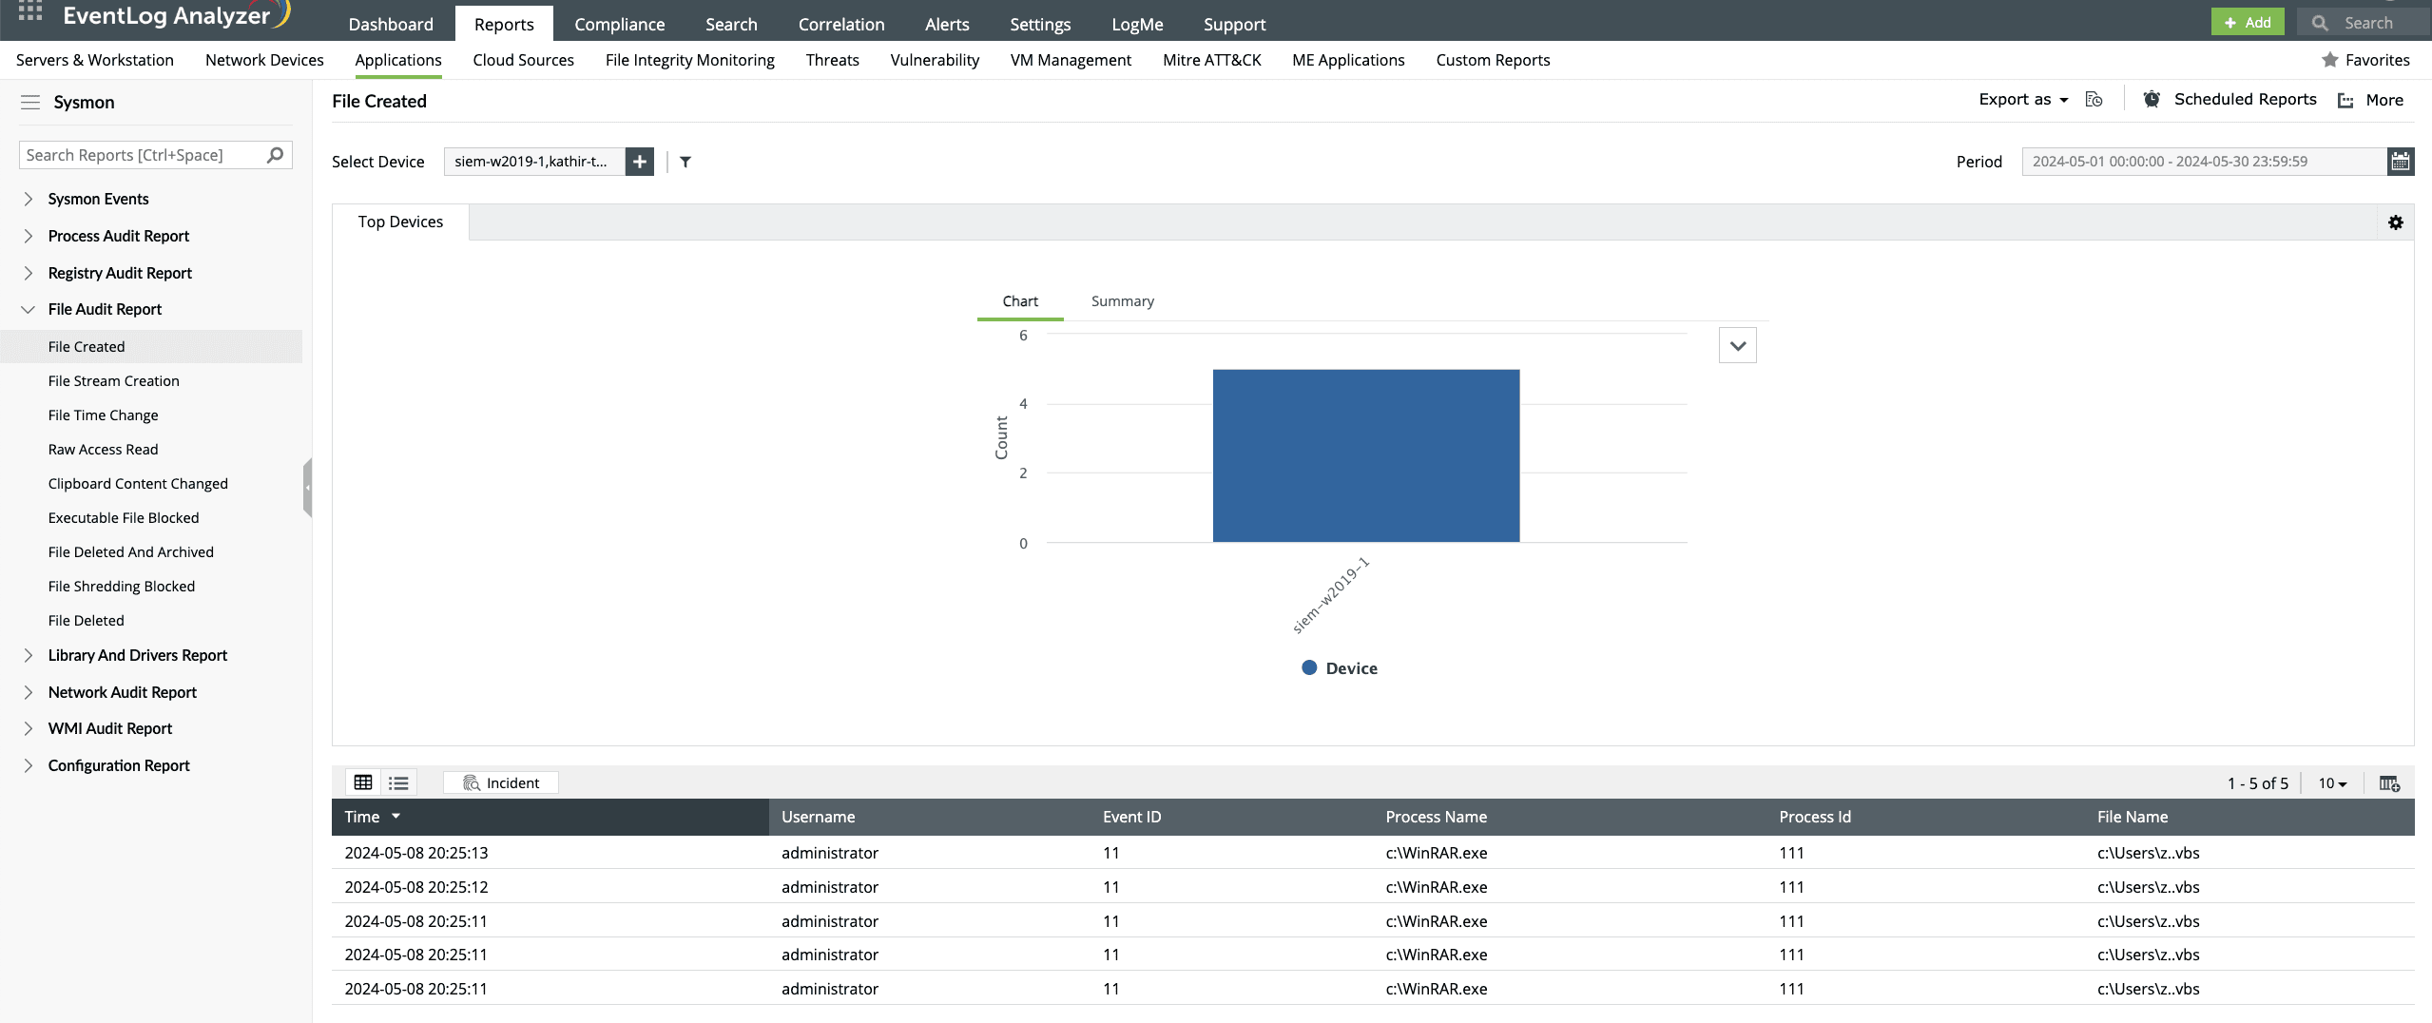Open chart settings gear on Top Devices panel

pos(2395,222)
